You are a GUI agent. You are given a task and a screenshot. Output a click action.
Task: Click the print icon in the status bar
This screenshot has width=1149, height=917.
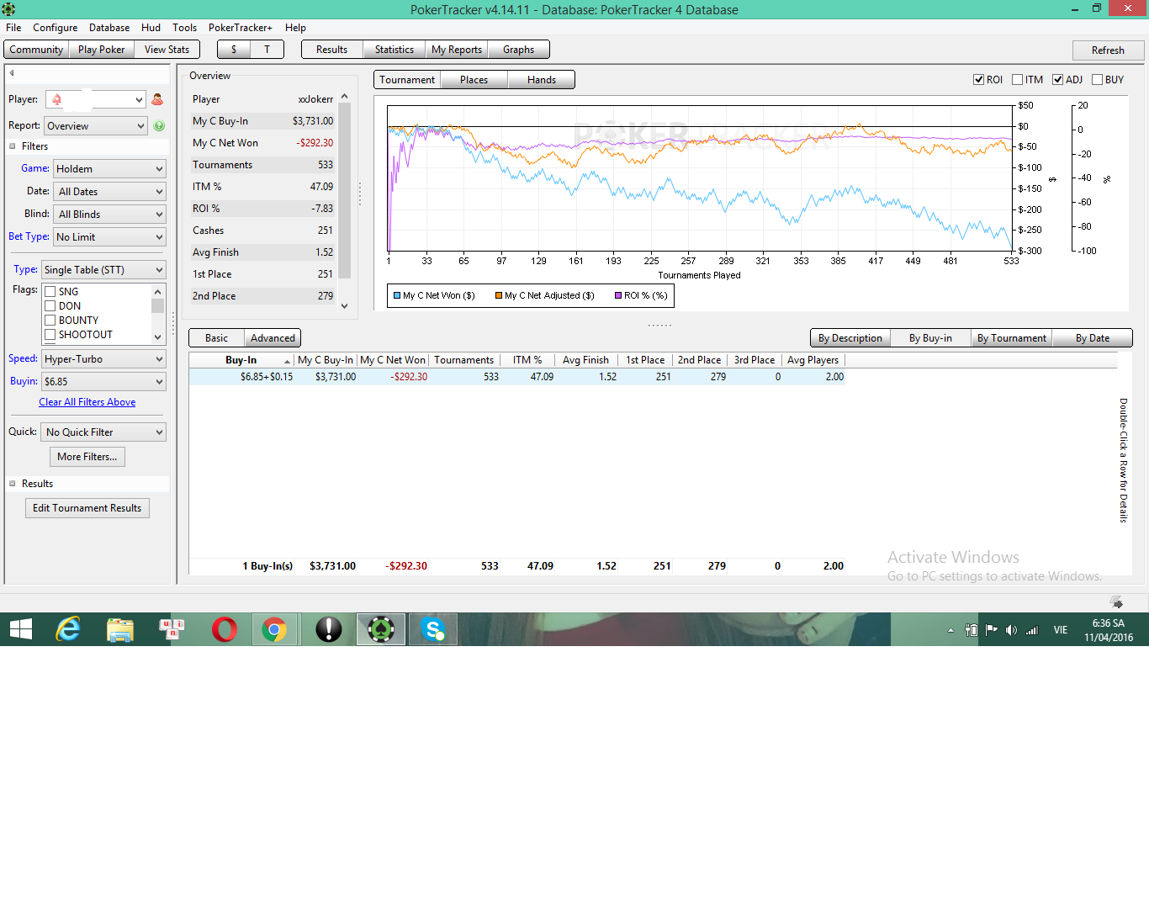1116,602
